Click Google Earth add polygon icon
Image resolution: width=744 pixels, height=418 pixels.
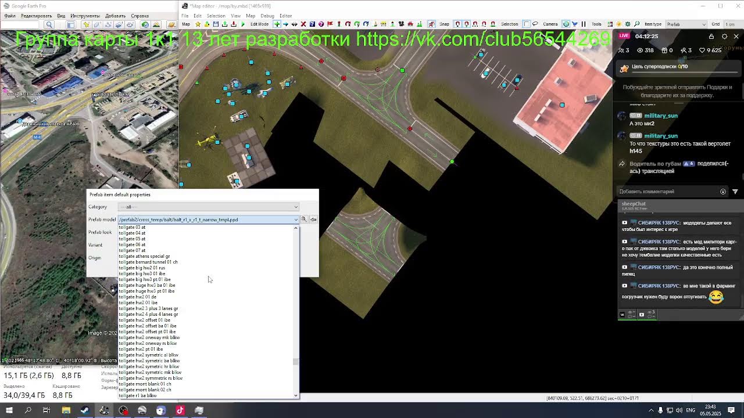[97, 24]
